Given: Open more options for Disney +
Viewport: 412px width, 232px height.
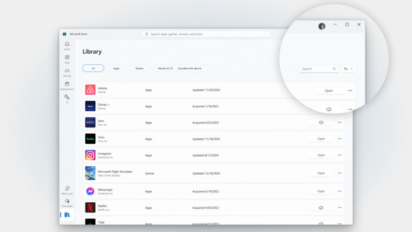Looking at the screenshot, I should point(350,109).
